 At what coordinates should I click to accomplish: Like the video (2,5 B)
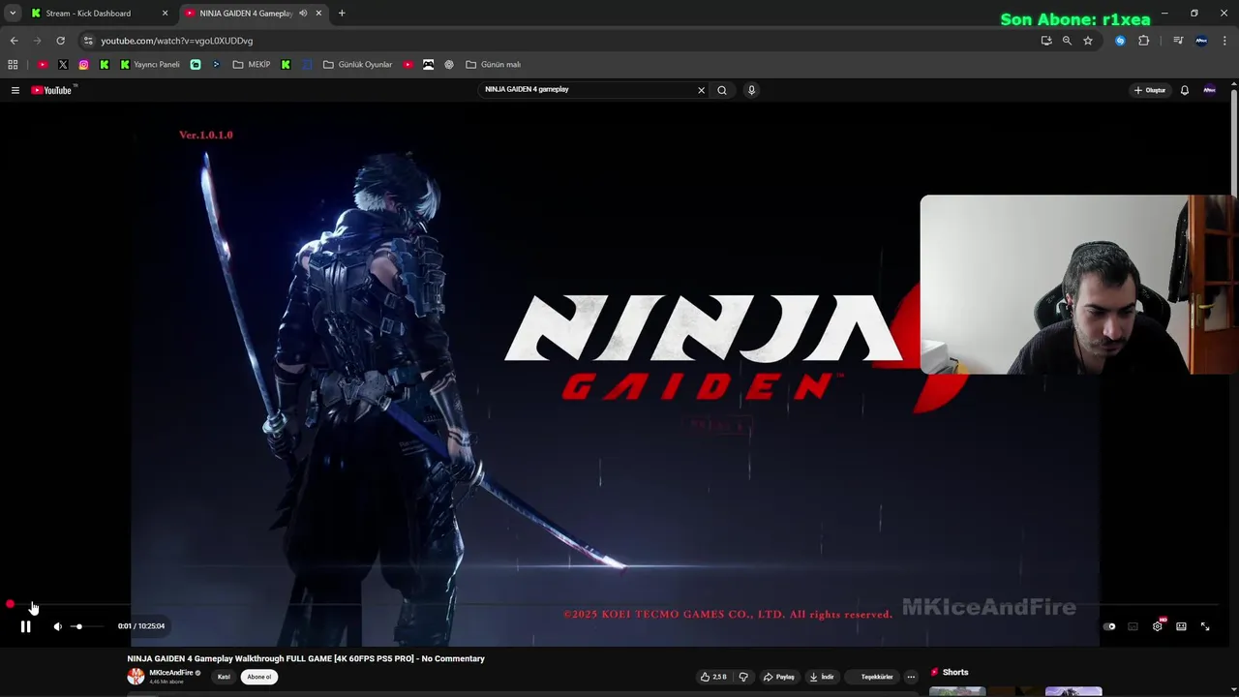click(x=713, y=677)
